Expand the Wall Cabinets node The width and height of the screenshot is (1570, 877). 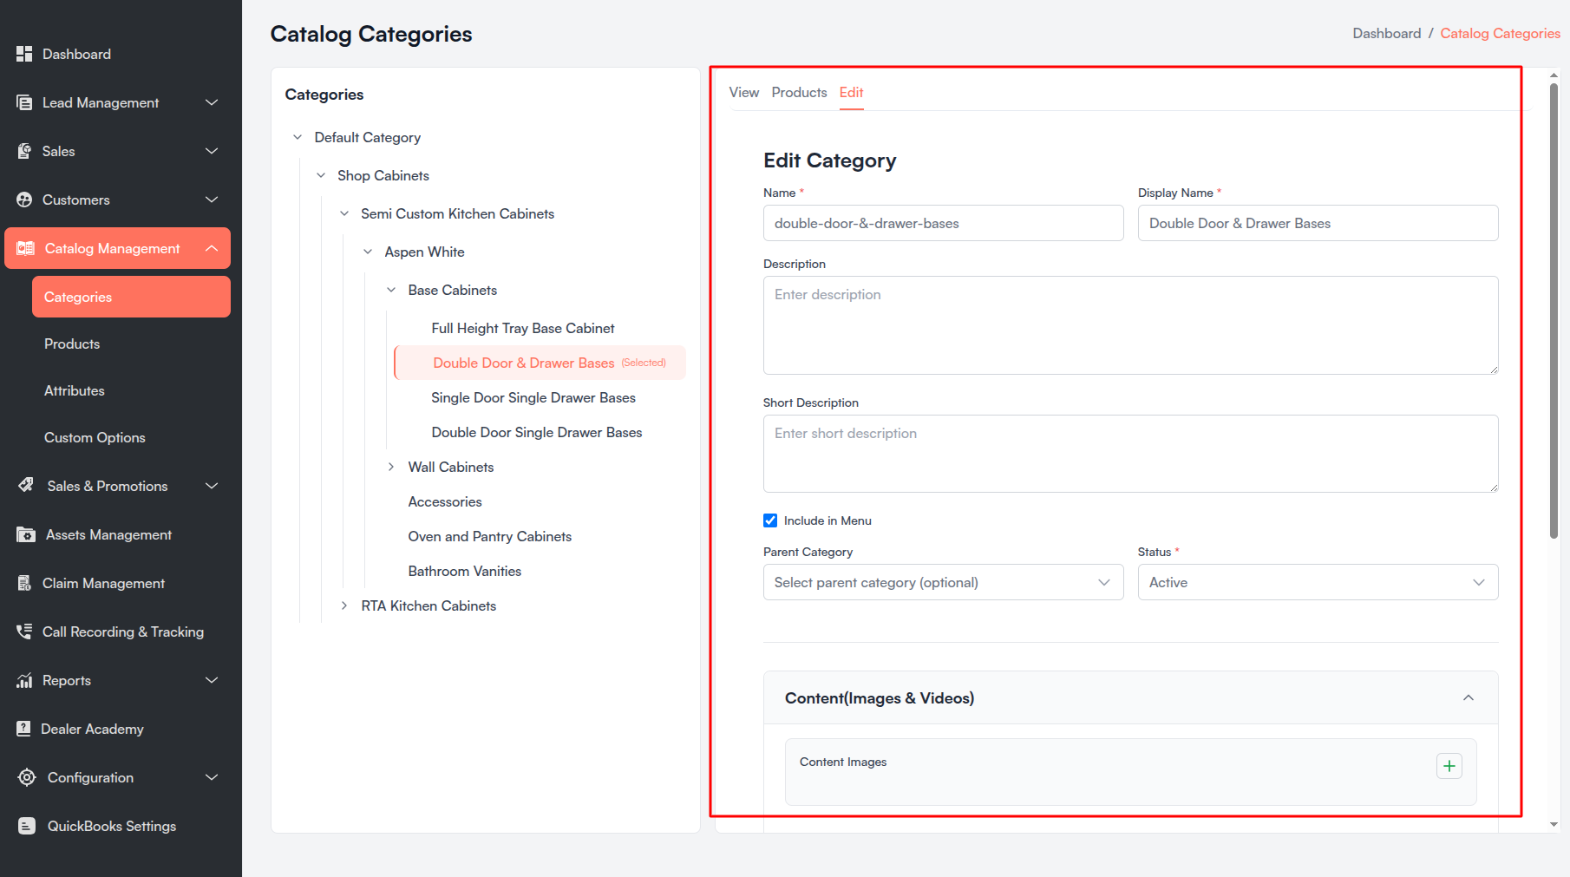[391, 467]
